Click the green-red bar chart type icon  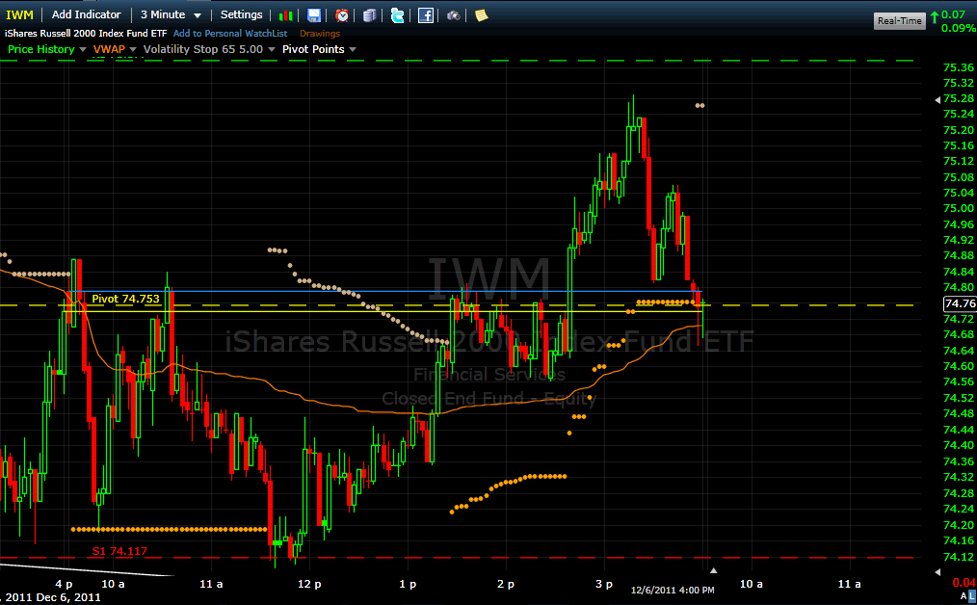click(x=286, y=15)
